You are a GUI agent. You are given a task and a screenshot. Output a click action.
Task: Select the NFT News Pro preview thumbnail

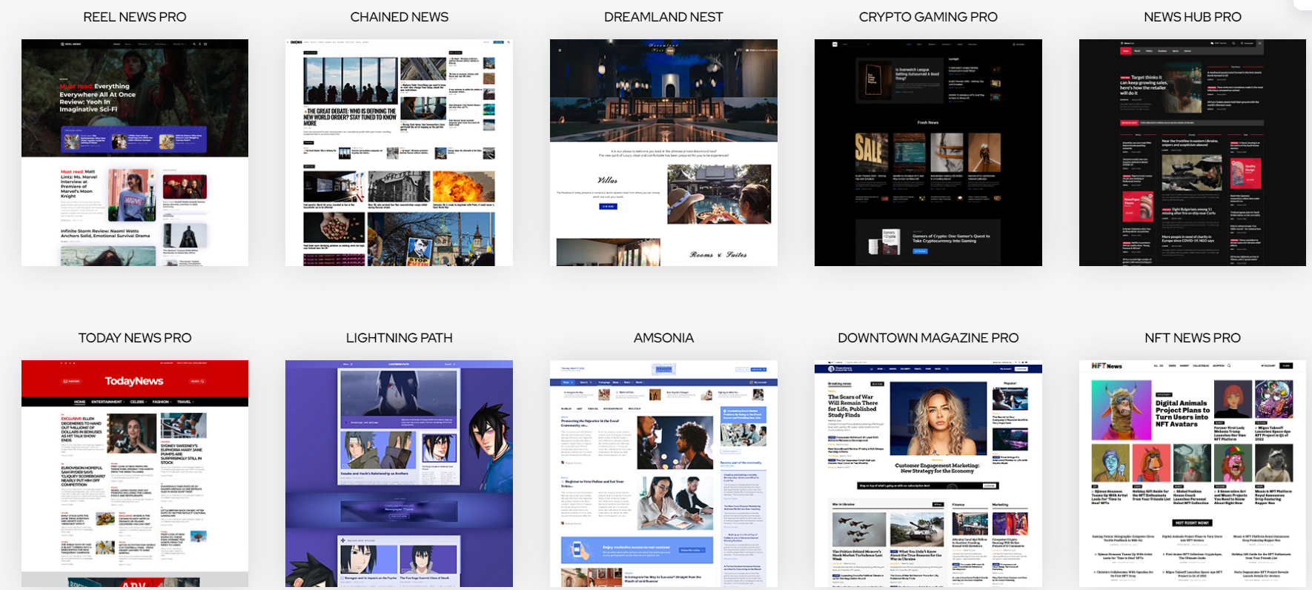pos(1192,474)
